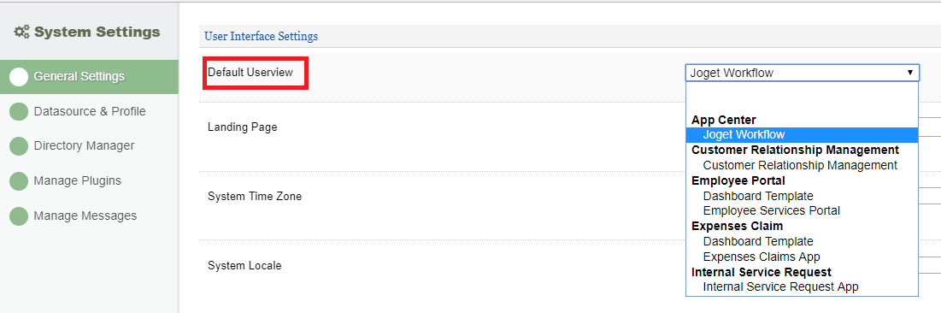Collapse the Default Userview dropdown arrow
Screen dimensions: 941x313
click(x=909, y=73)
